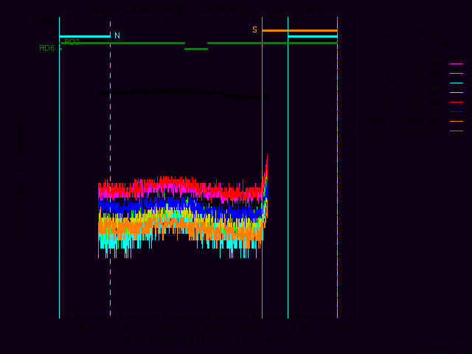Click the '00:00' x-axis tick label
The width and height of the screenshot is (472, 354).
click(341, 329)
